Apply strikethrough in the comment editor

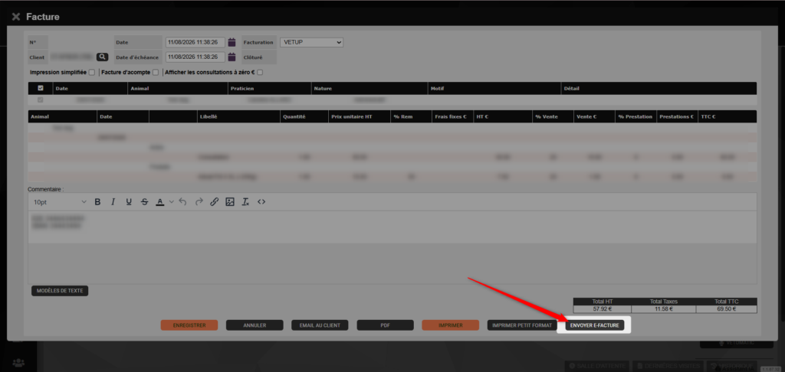click(x=145, y=202)
